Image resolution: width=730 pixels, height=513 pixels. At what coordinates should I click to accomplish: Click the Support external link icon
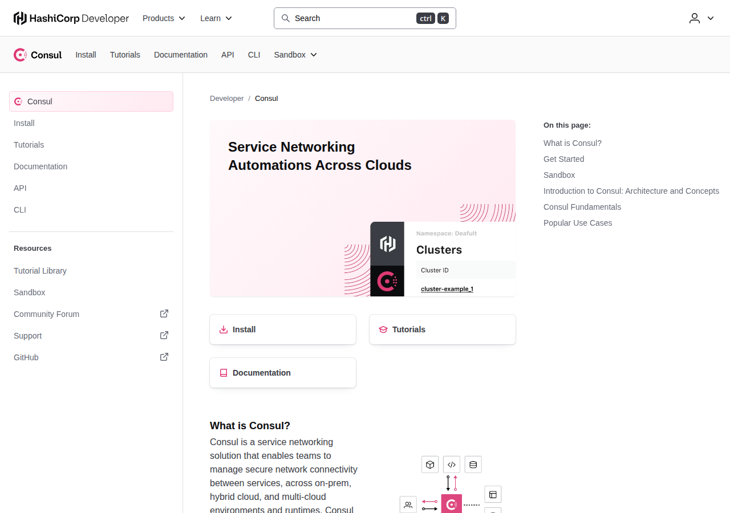pos(164,335)
